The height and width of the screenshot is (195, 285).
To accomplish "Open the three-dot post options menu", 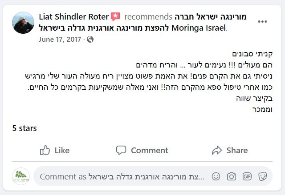I will coord(263,21).
